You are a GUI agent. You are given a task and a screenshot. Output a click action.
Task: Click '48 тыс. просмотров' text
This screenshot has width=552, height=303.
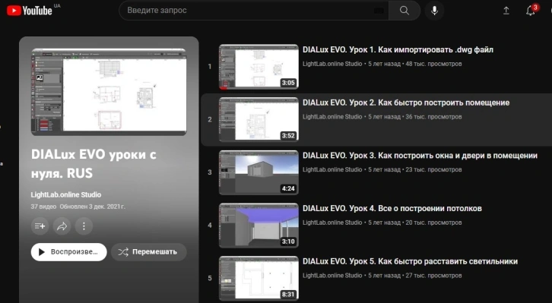coord(433,64)
